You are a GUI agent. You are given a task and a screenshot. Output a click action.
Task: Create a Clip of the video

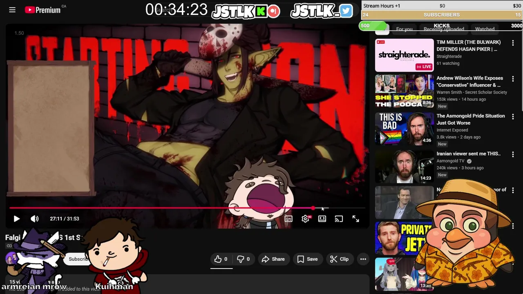340,259
